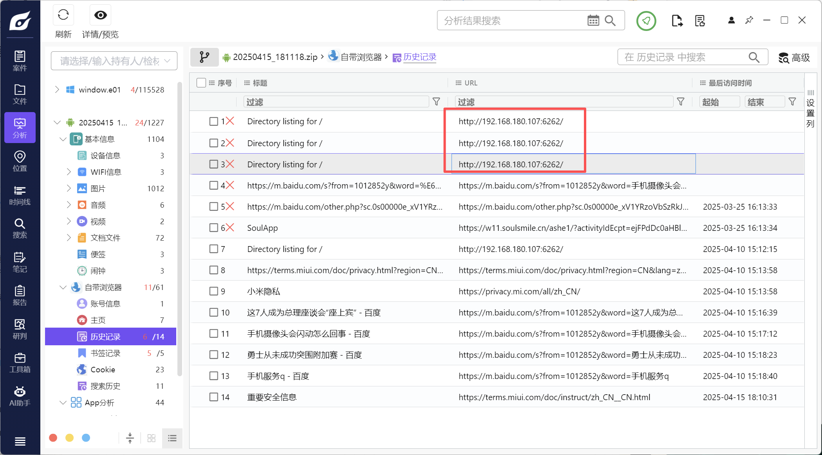Viewport: 822px width, 455px height.
Task: Select the 书签记录 tree item
Action: 105,353
